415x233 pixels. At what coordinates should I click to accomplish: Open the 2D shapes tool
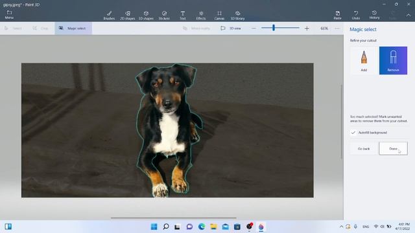tap(128, 16)
